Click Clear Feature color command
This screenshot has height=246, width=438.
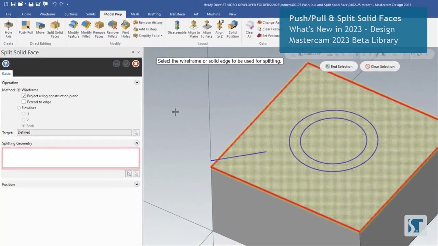pos(268,29)
